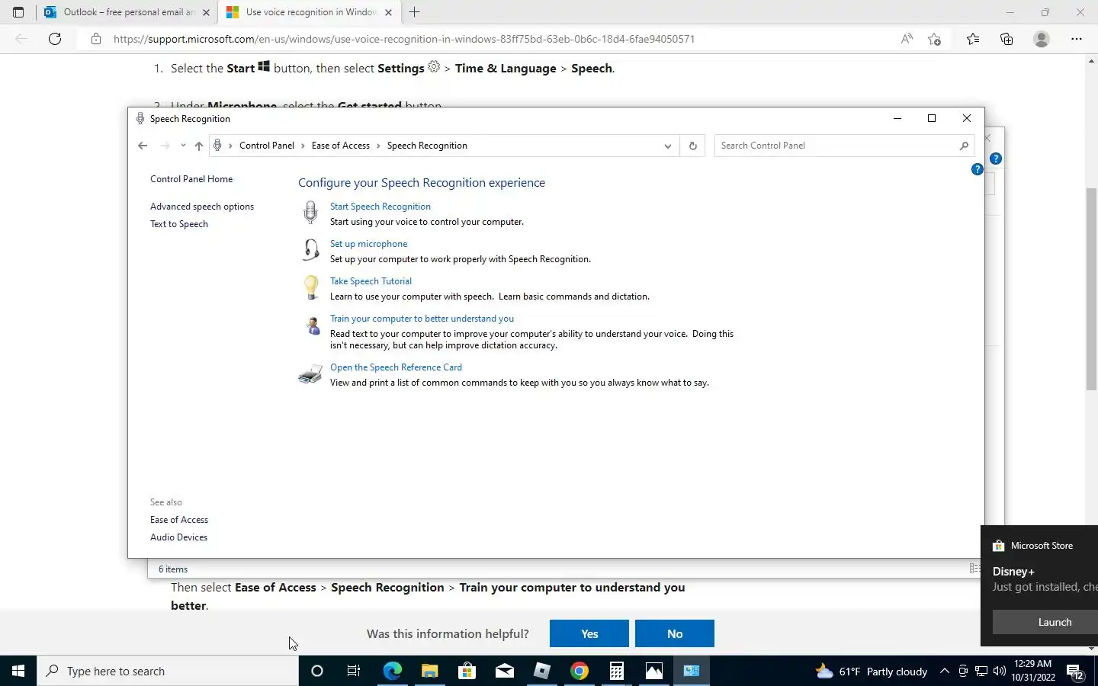The width and height of the screenshot is (1098, 686).
Task: Open the Windows Start menu
Action: click(x=18, y=671)
